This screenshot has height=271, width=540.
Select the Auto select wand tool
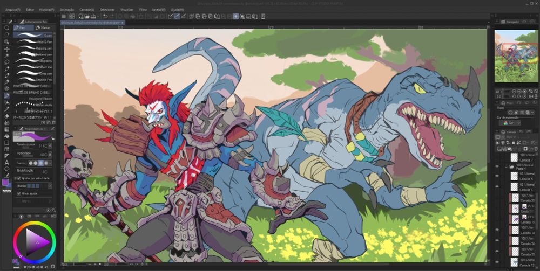coord(6,55)
